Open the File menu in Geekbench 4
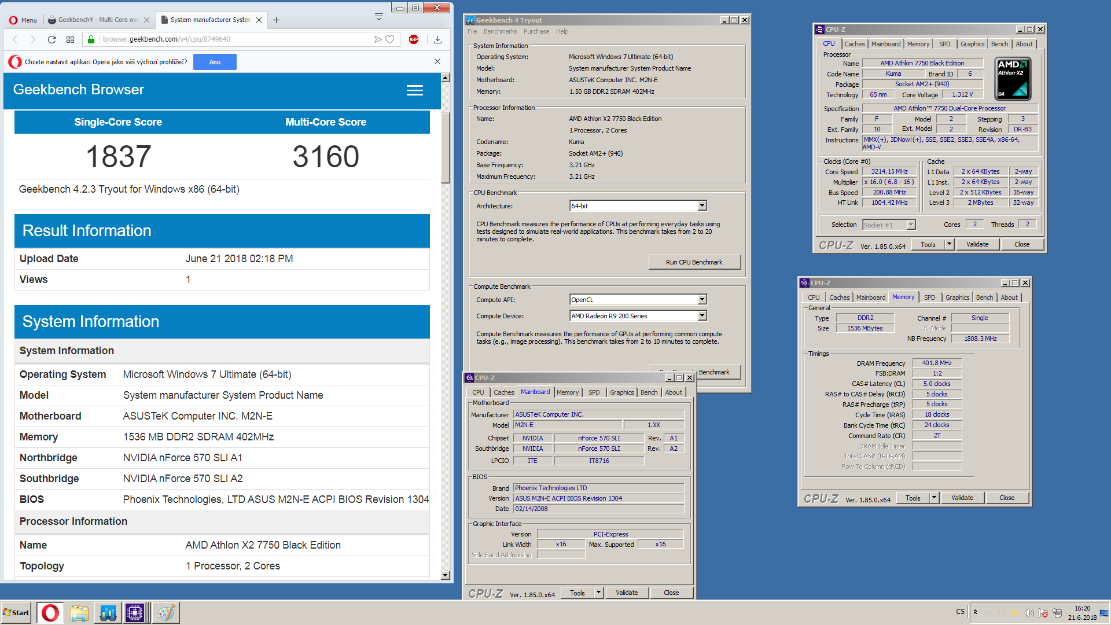The image size is (1111, 625). (472, 31)
